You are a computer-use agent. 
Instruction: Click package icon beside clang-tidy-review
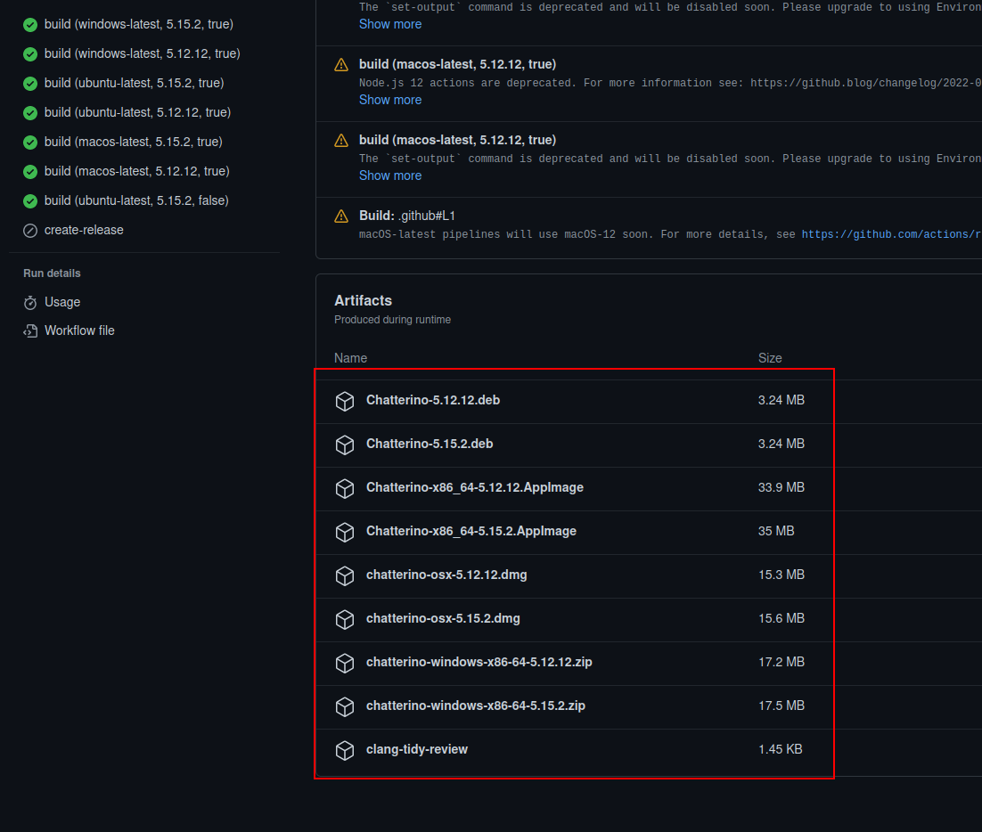[x=345, y=750]
